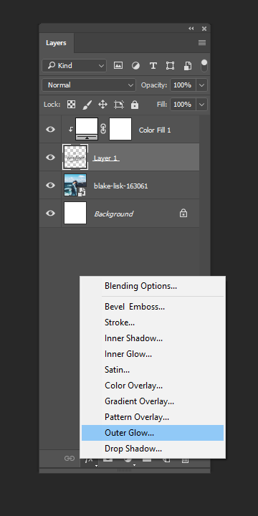Filter for shape layers icon

(x=170, y=65)
